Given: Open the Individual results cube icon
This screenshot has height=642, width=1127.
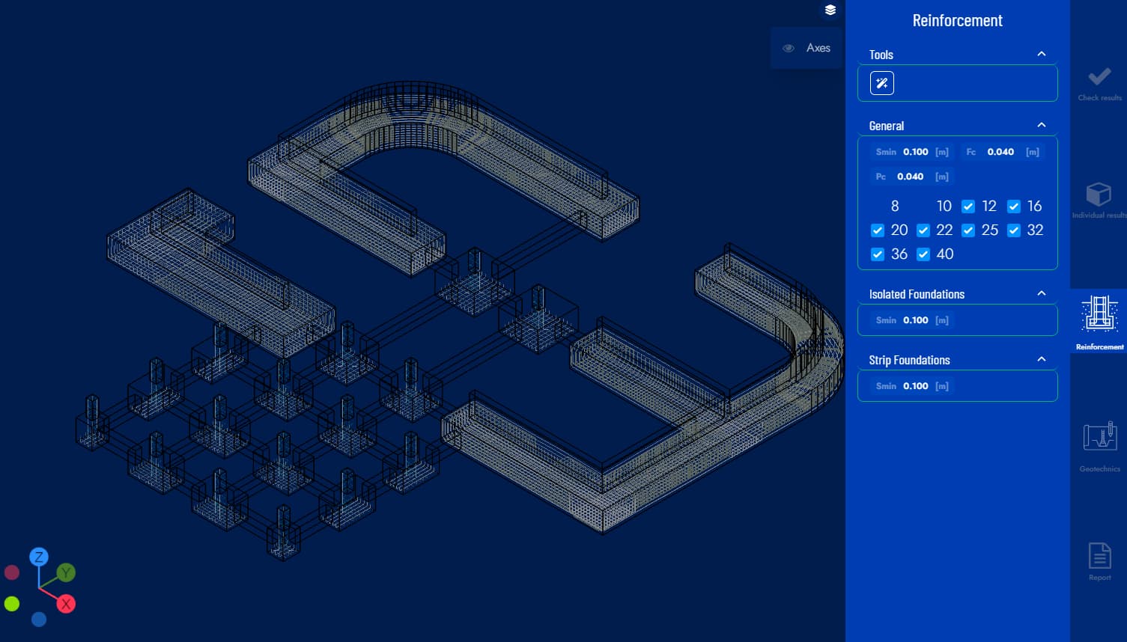Looking at the screenshot, I should click(x=1099, y=195).
